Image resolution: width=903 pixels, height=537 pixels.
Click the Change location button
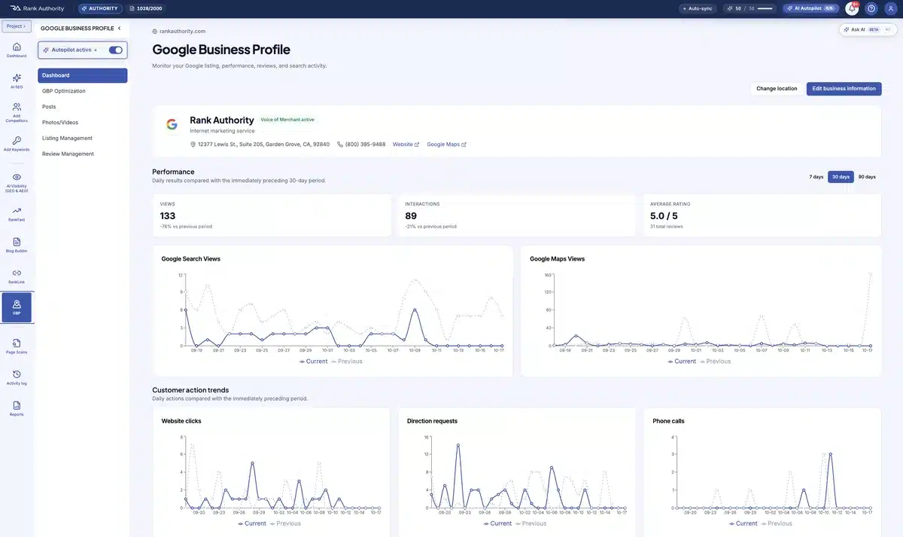pyautogui.click(x=777, y=89)
